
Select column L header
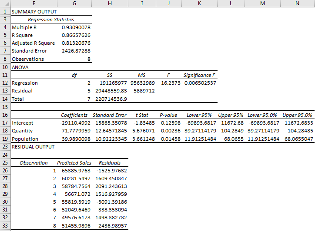pyautogui.click(x=231, y=3)
